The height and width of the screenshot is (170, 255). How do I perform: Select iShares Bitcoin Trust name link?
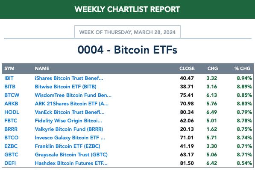point(69,78)
